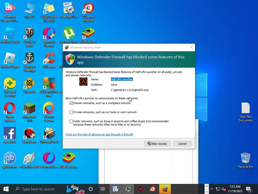Close the Windows Security Alert dialog

(x=191, y=47)
